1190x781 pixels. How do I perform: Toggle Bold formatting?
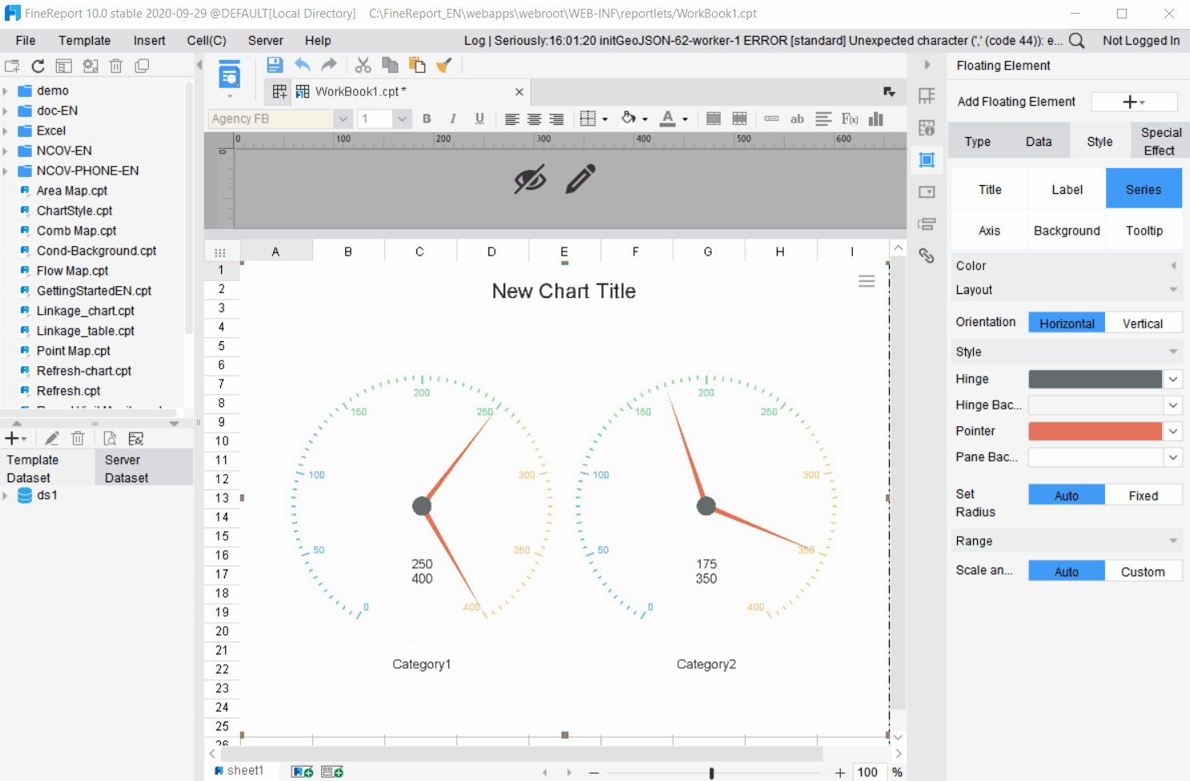[x=426, y=118]
